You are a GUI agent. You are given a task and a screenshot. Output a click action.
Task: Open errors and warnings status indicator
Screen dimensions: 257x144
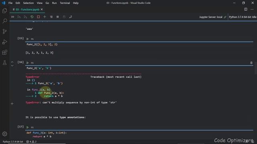[31, 142]
